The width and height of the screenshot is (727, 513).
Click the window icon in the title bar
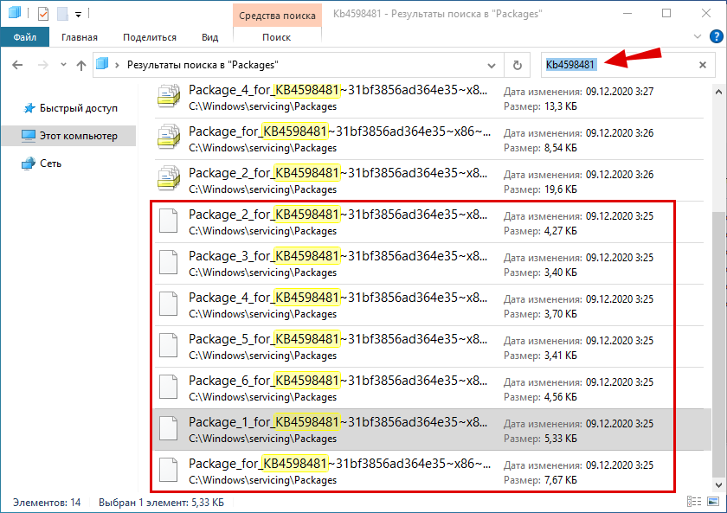coord(15,12)
